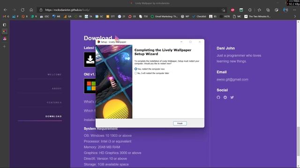Viewport: 300px width, 168px height.
Task: Click the 'DirectX: Version 10 or above' text
Action: (105, 159)
